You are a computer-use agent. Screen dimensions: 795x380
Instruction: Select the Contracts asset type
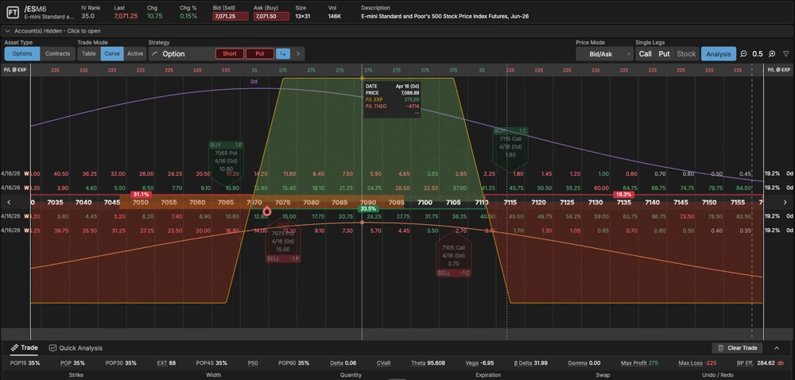click(58, 54)
